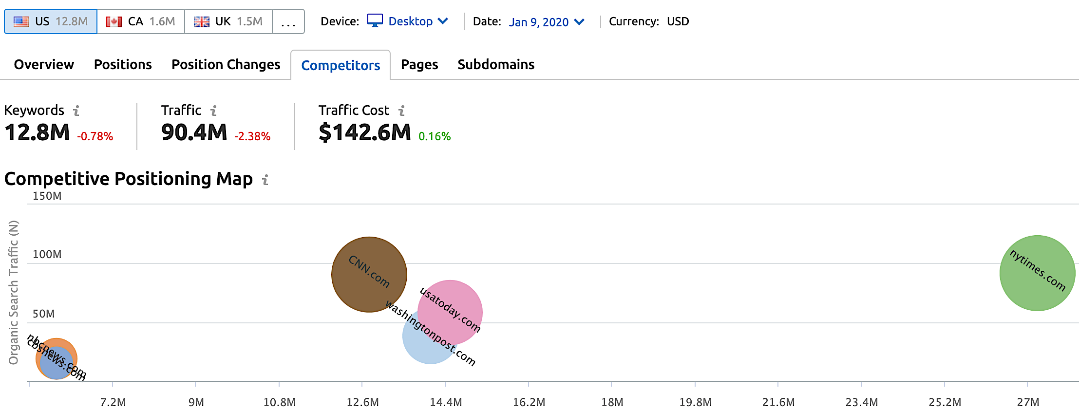Switch to the Positions tab

(x=123, y=64)
